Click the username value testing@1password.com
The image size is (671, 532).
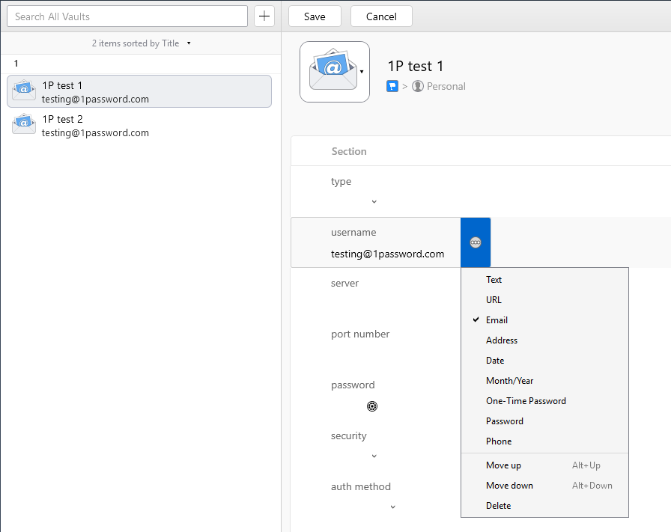387,254
